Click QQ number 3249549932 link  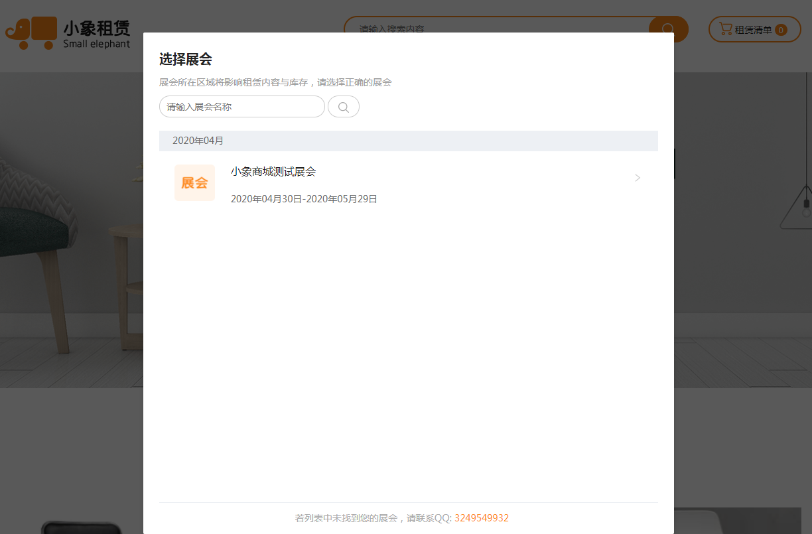pyautogui.click(x=482, y=518)
